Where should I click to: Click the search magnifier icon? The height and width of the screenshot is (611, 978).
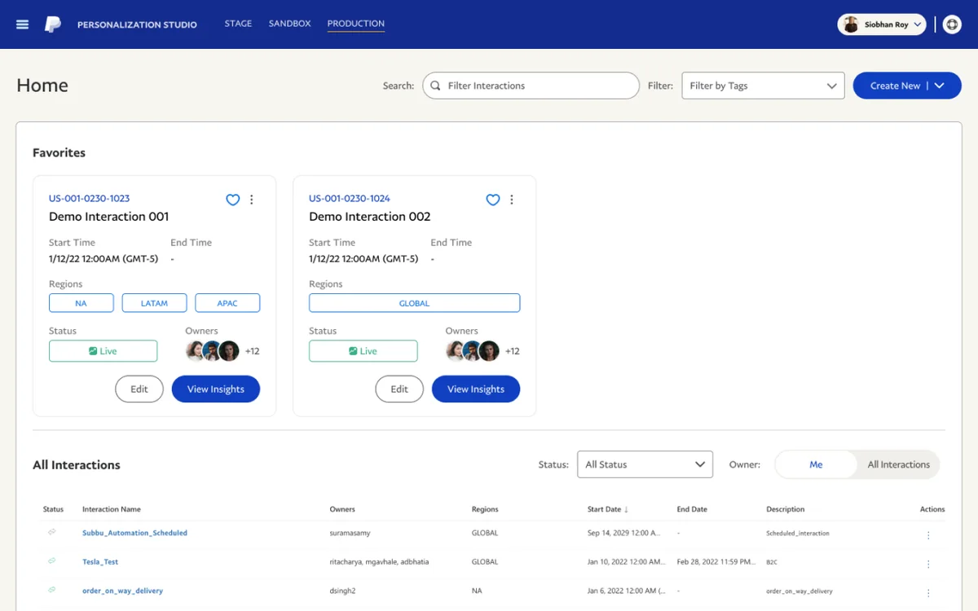(435, 86)
